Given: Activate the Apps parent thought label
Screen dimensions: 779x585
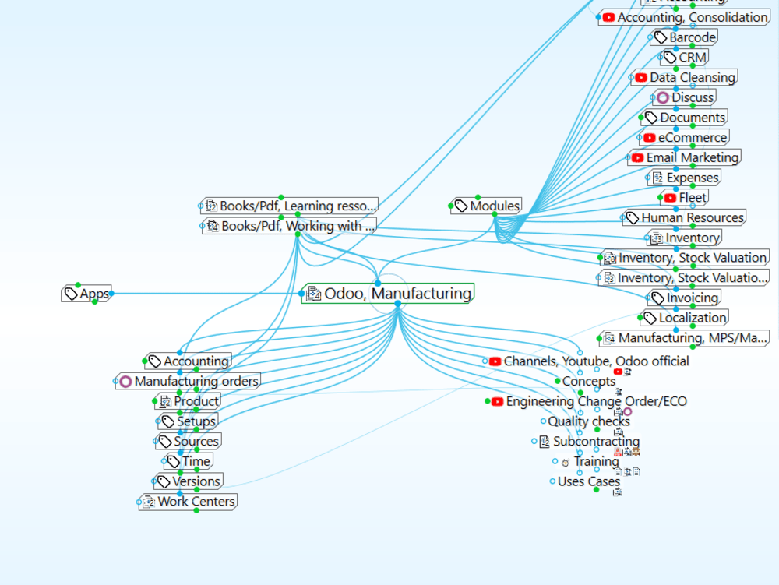Looking at the screenshot, I should click(94, 294).
